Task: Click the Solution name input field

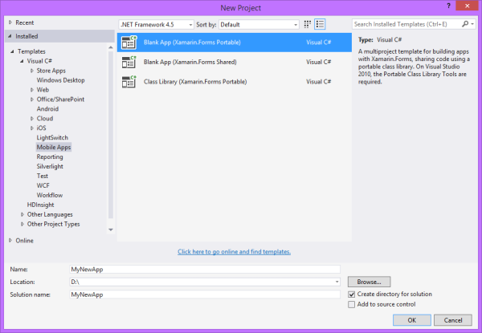Action: 205,294
